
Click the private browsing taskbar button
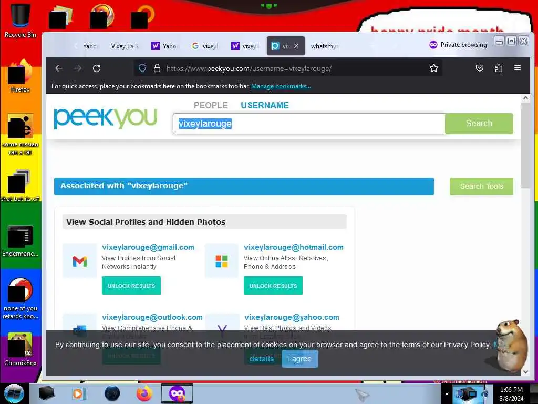[x=177, y=393]
